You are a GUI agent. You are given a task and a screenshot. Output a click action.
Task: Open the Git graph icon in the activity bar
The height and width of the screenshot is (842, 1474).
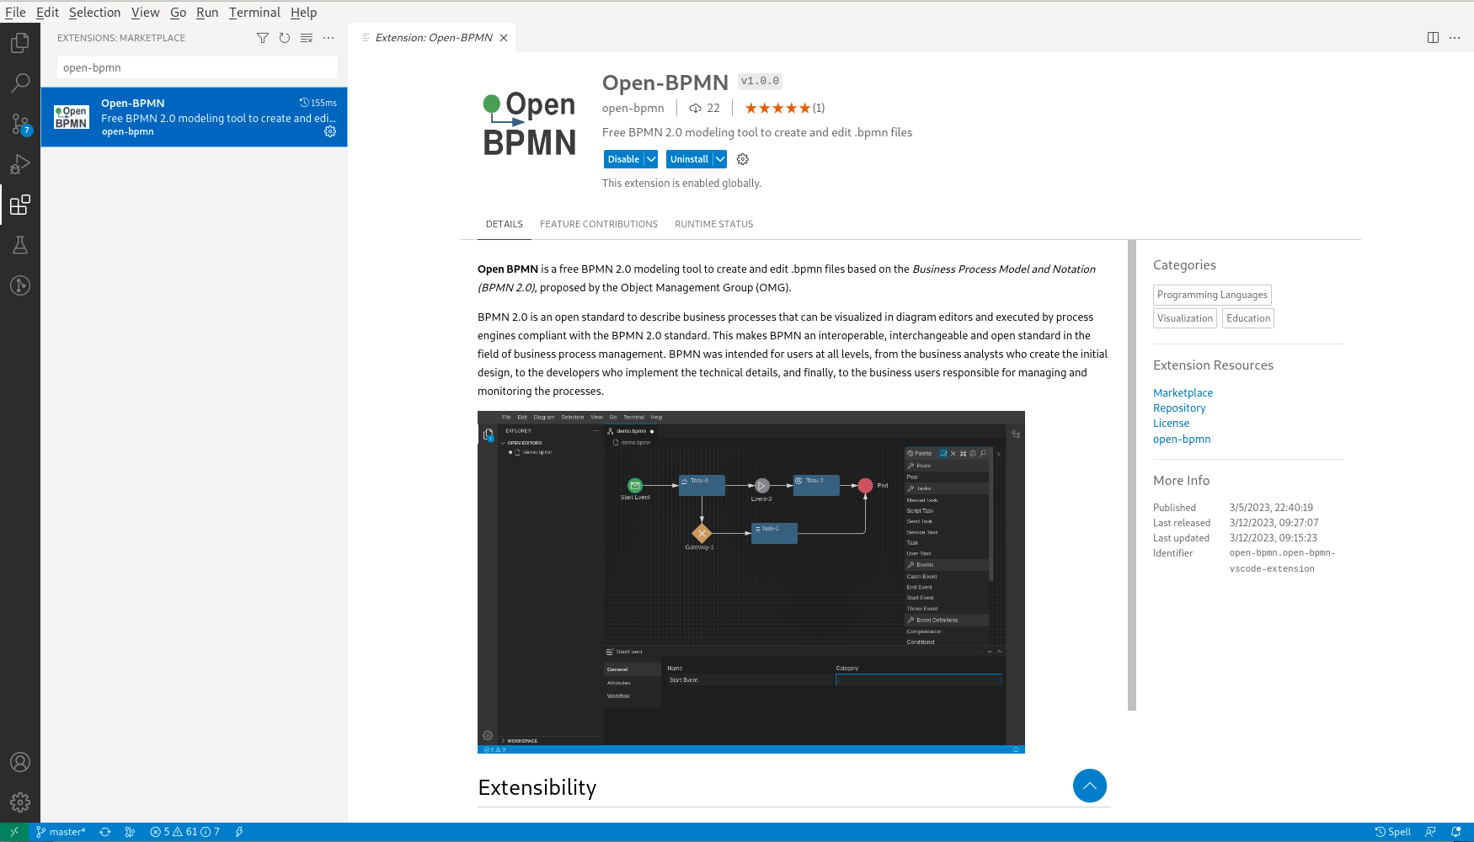(20, 285)
